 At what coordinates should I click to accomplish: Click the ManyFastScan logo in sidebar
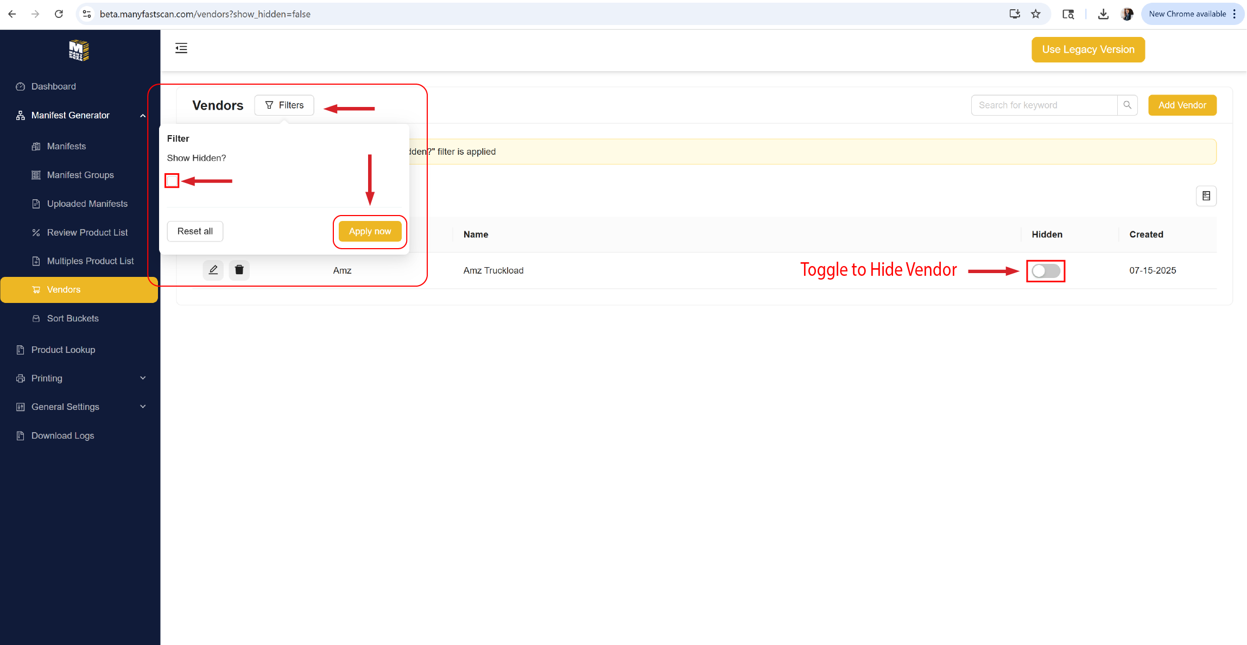click(x=79, y=50)
